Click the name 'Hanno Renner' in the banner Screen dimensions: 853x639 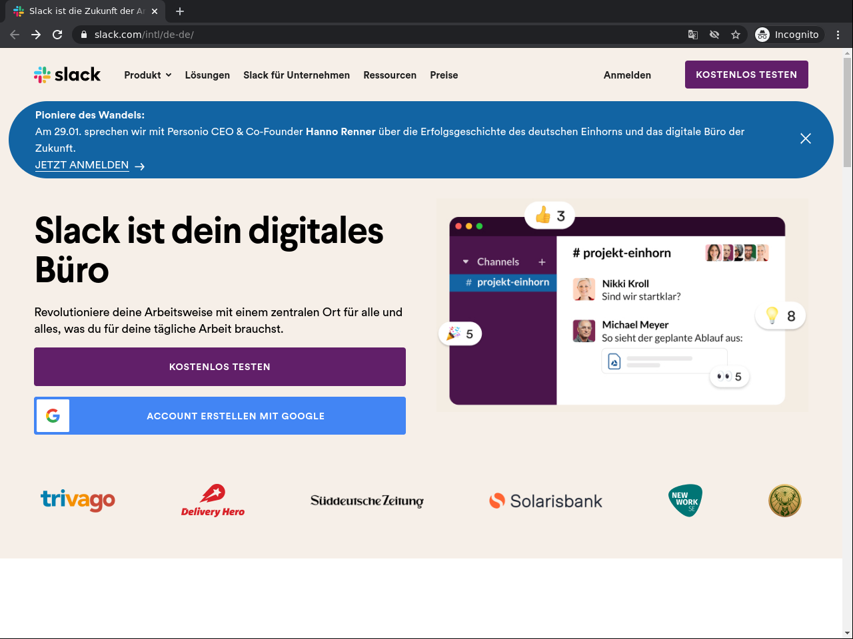[341, 132]
